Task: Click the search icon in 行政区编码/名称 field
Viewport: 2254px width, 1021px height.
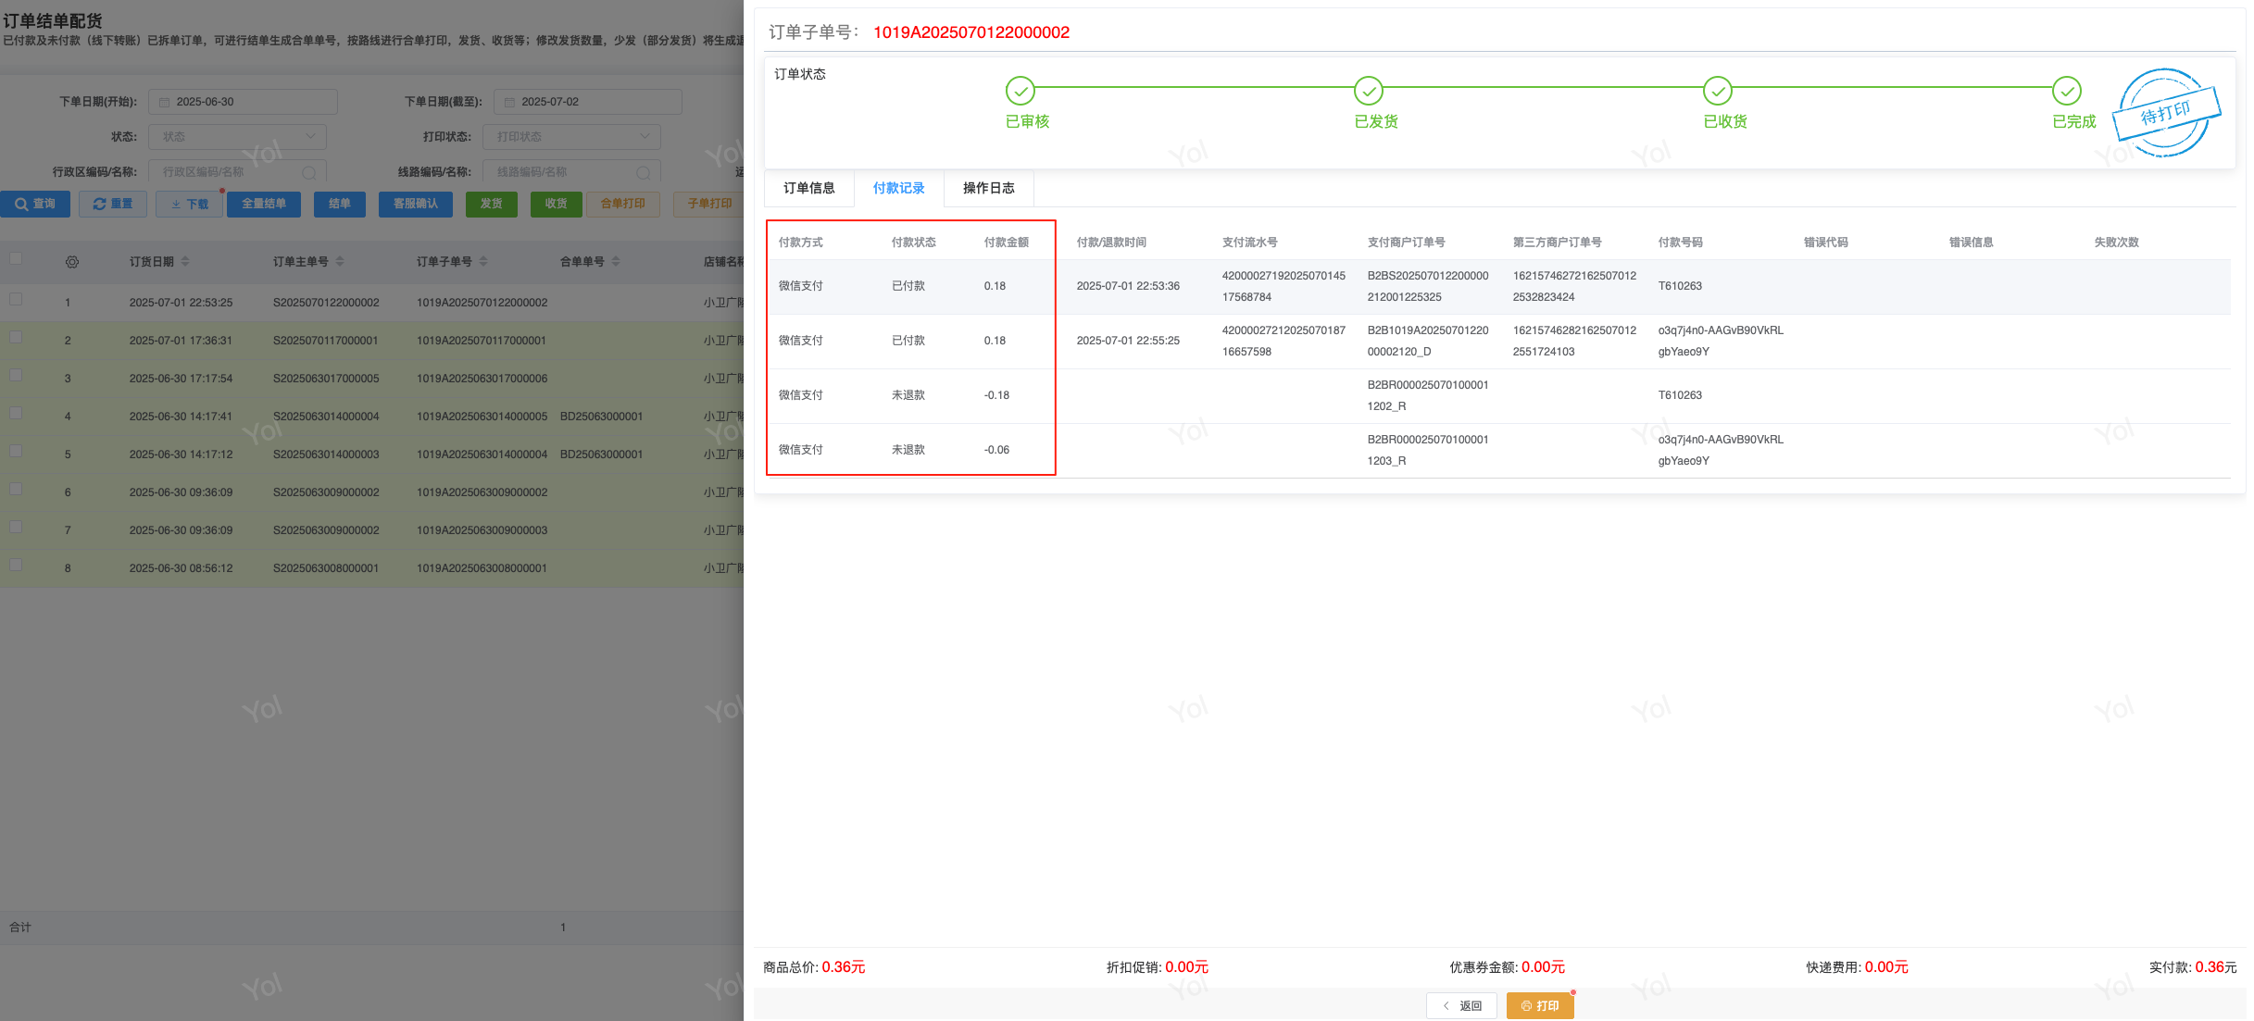Action: (x=309, y=172)
